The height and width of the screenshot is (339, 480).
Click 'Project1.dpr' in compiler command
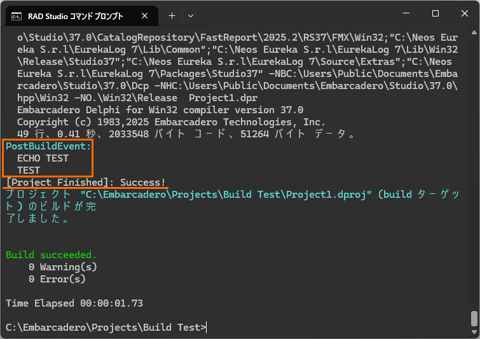pyautogui.click(x=223, y=98)
